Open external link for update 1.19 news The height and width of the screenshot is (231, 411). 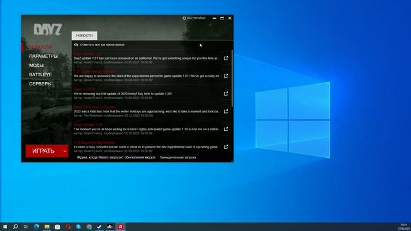(x=226, y=129)
